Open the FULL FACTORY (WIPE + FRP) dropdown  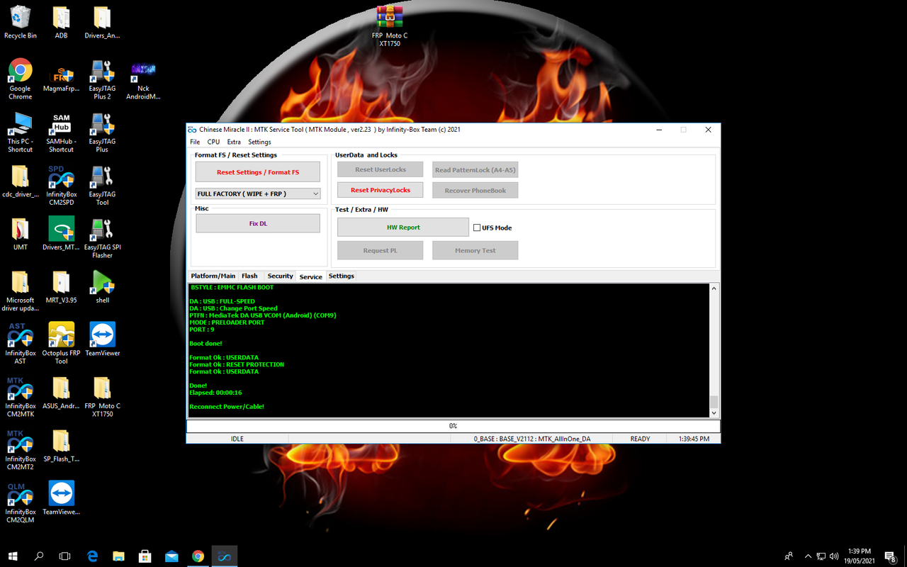258,193
